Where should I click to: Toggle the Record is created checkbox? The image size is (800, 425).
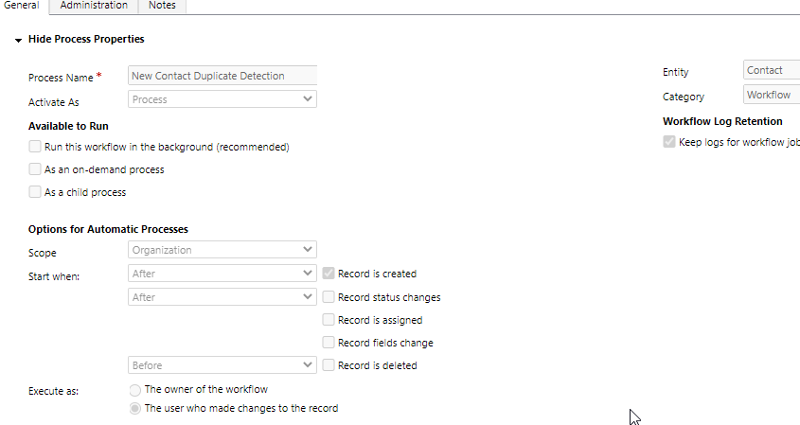[329, 274]
